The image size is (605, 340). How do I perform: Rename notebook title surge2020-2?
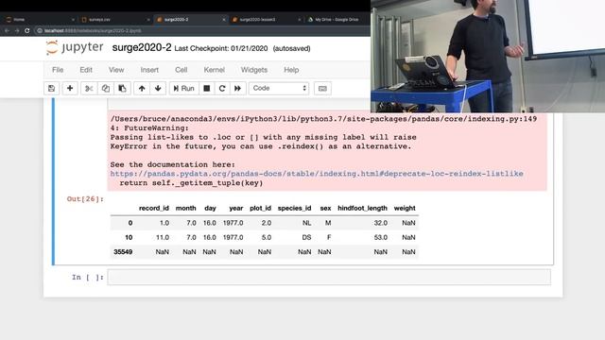pyautogui.click(x=142, y=48)
